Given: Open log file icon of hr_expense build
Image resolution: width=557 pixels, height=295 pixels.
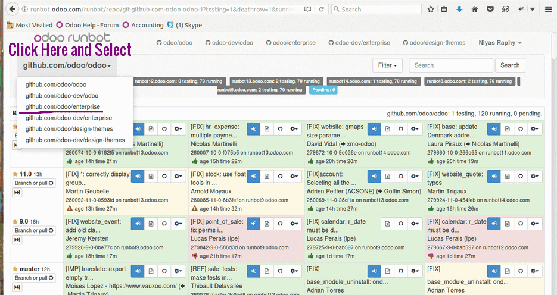Looking at the screenshot, I should pyautogui.click(x=267, y=129).
